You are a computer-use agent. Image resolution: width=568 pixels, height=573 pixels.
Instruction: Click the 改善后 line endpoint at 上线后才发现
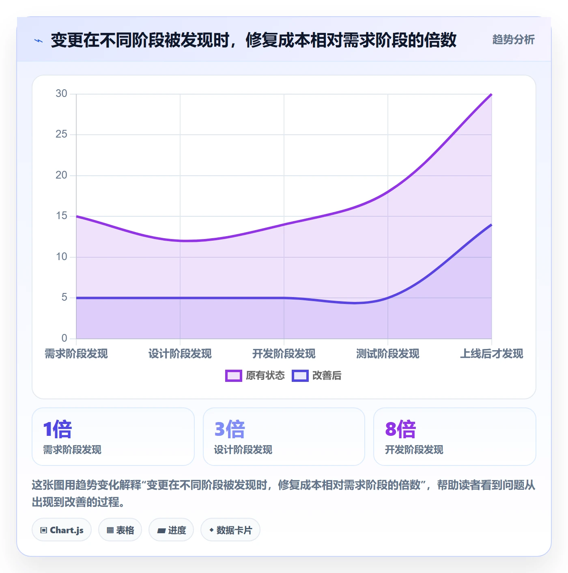point(492,224)
